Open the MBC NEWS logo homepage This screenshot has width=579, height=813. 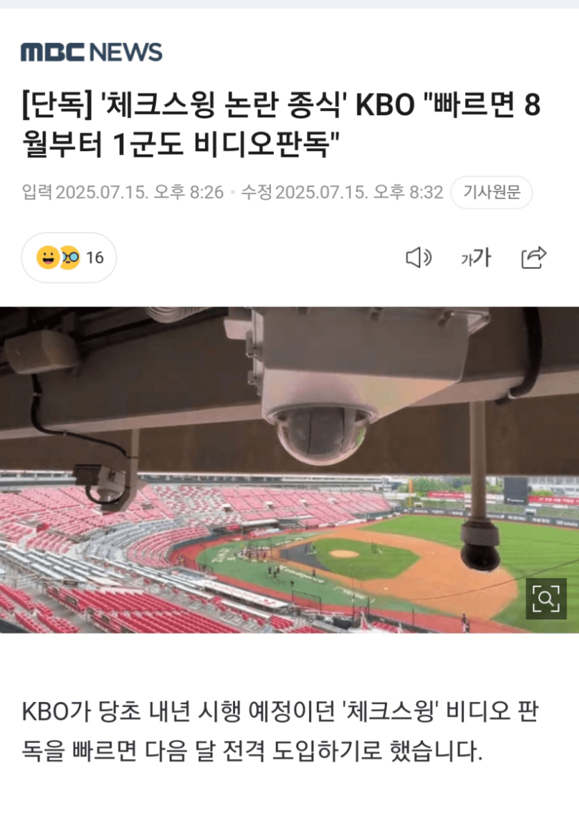point(92,53)
